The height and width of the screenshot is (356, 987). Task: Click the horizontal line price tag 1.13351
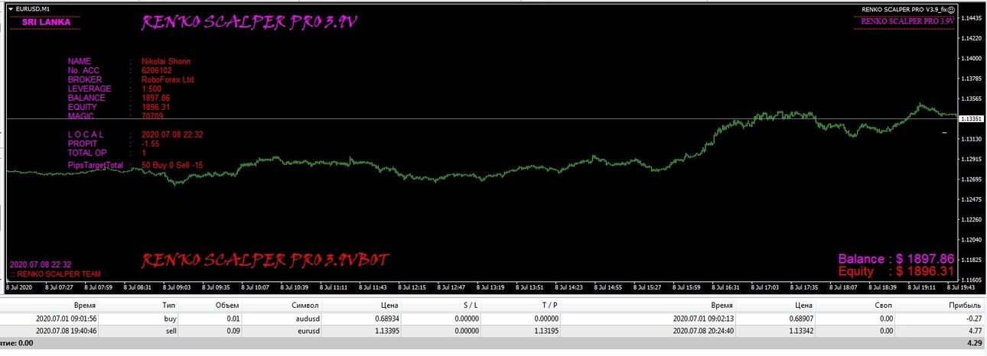pos(972,118)
